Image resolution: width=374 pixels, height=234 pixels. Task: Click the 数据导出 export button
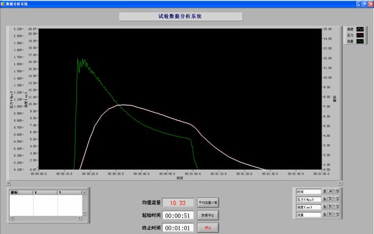point(208,215)
